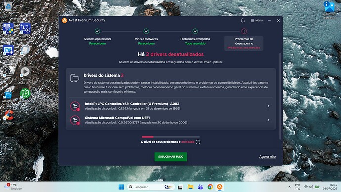Click the Avast window vertical scrollbar
The width and height of the screenshot is (341, 192).
click(x=280, y=96)
